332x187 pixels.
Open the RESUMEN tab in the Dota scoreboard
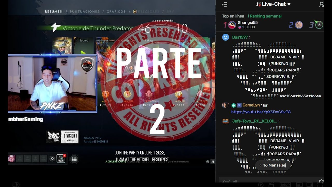click(54, 11)
